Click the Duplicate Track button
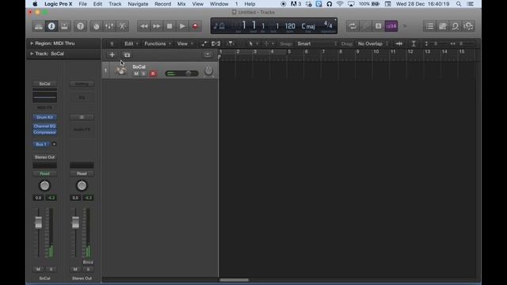Viewport: 507px width, 285px height. click(127, 55)
